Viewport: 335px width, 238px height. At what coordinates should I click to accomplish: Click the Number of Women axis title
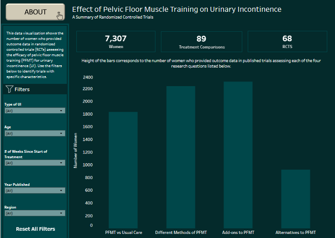(75, 151)
